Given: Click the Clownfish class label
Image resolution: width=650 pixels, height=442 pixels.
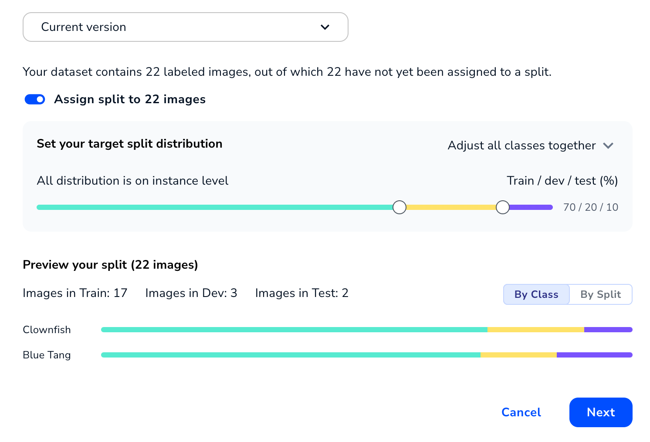Looking at the screenshot, I should (x=47, y=330).
